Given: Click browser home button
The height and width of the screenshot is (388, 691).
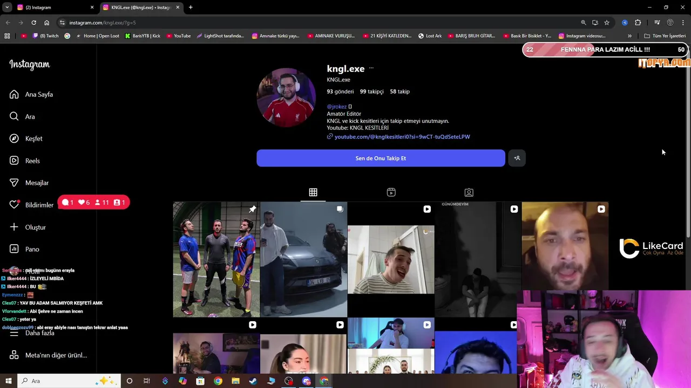Looking at the screenshot, I should pyautogui.click(x=46, y=23).
